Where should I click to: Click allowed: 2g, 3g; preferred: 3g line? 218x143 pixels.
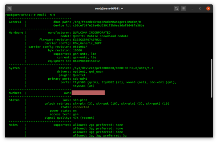tap(100, 135)
